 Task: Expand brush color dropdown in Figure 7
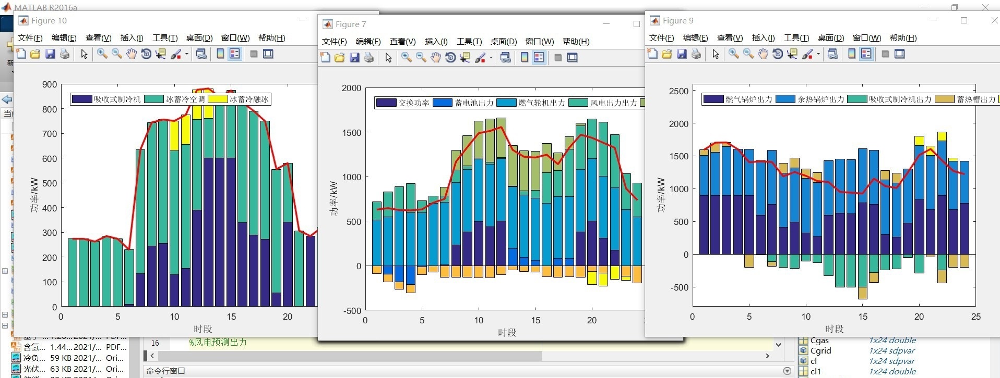point(491,57)
